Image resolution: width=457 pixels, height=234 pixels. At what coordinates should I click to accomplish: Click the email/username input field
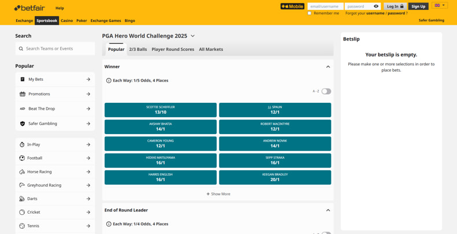tap(325, 6)
